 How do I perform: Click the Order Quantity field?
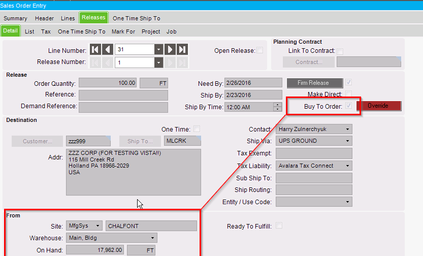108,83
